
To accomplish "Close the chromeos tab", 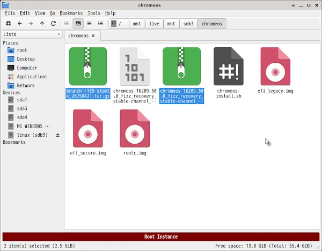I will pos(93,36).
